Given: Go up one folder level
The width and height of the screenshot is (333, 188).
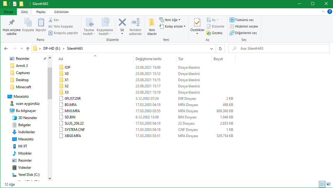Looking at the screenshot, I should click(27, 49).
